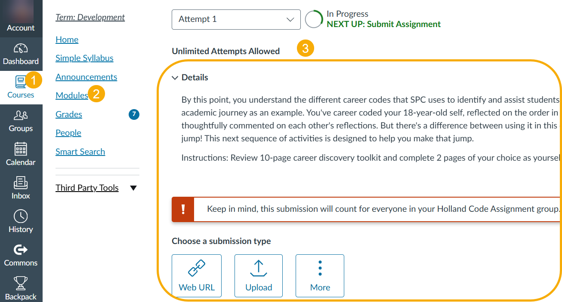The image size is (562, 302).
Task: Open the Dashboard from the sidebar
Action: click(21, 54)
